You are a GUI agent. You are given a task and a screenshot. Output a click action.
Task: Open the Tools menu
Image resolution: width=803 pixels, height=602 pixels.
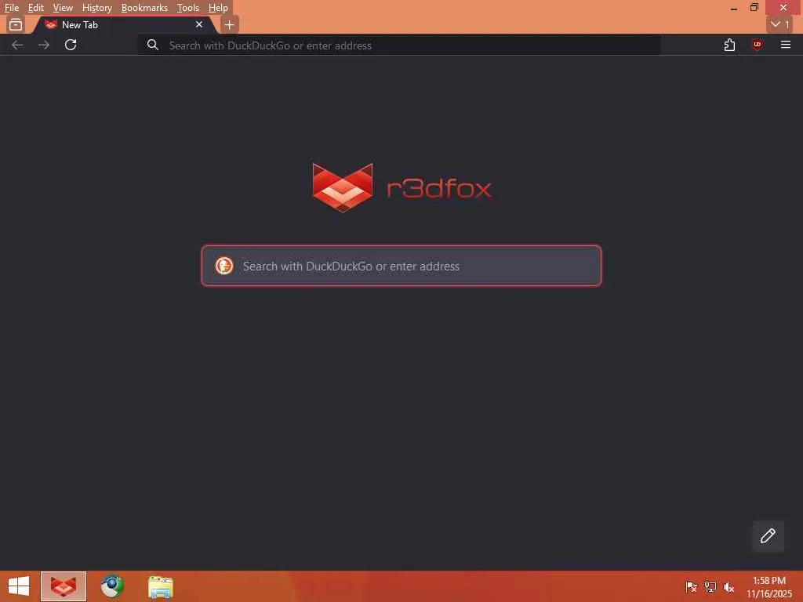(x=188, y=8)
